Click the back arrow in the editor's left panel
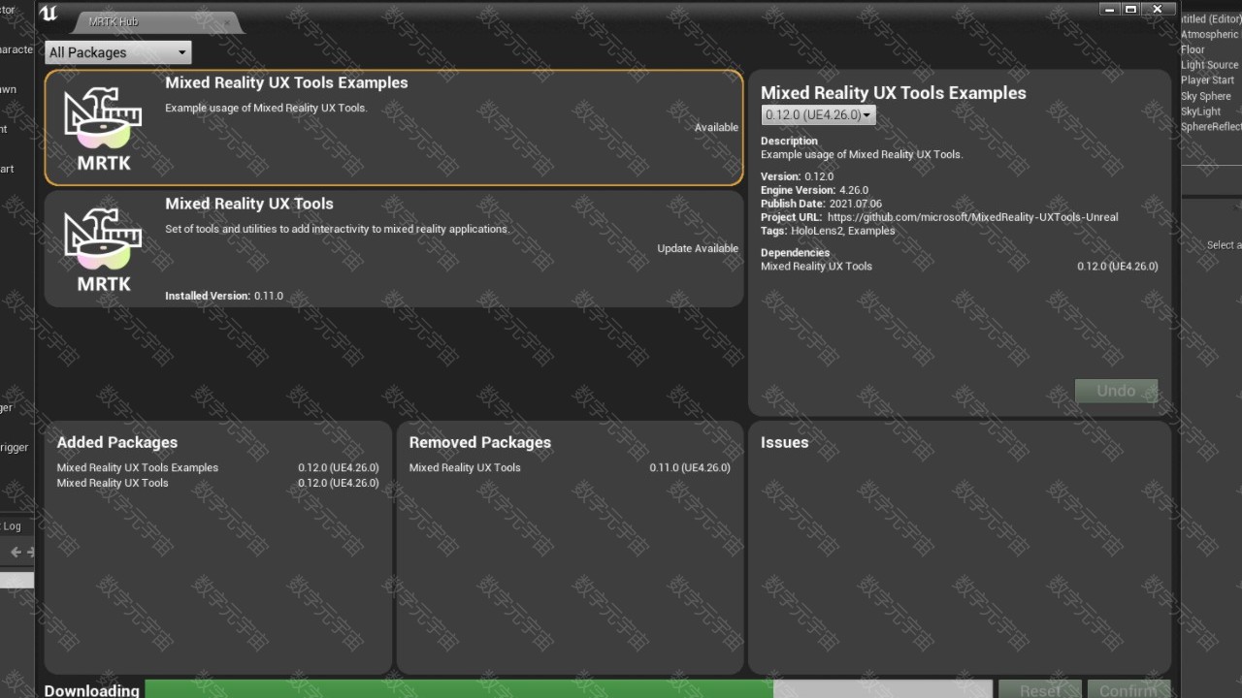1242x698 pixels. (x=16, y=552)
